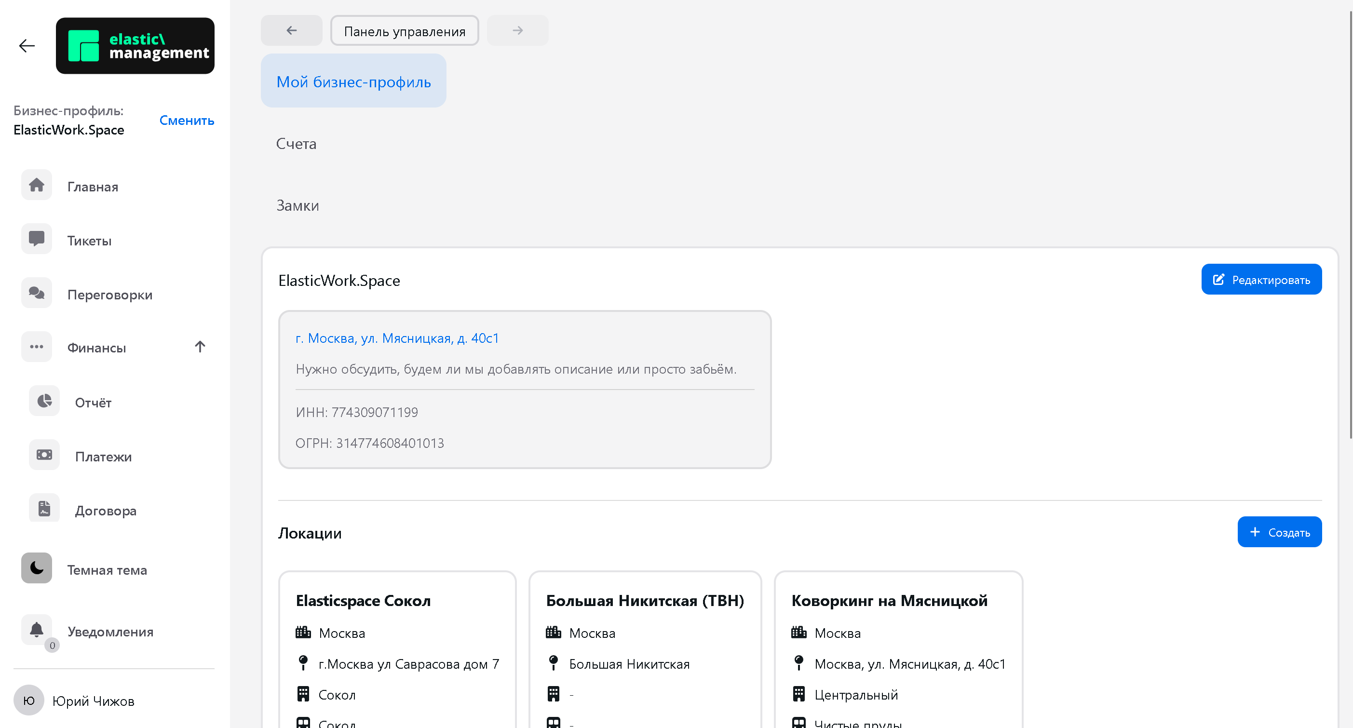Open the elastic management logo
Image resolution: width=1353 pixels, height=728 pixels.
click(135, 46)
